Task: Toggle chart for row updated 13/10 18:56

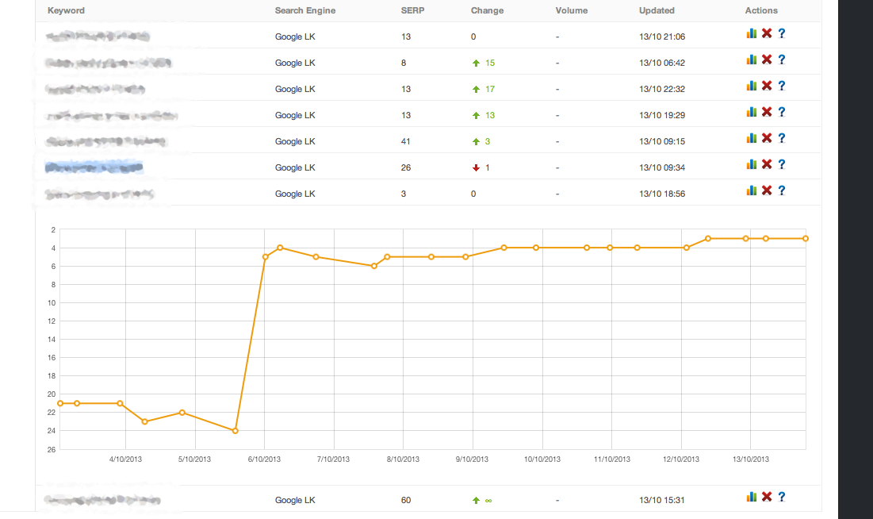Action: [x=752, y=190]
